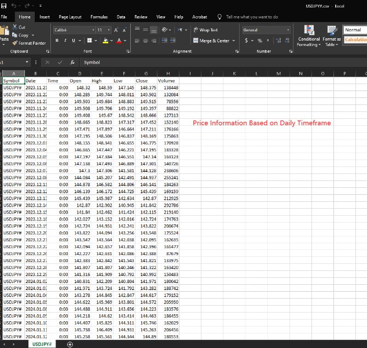Toggle Bold formatting
Screen dimensions: 367x348
coord(57,41)
